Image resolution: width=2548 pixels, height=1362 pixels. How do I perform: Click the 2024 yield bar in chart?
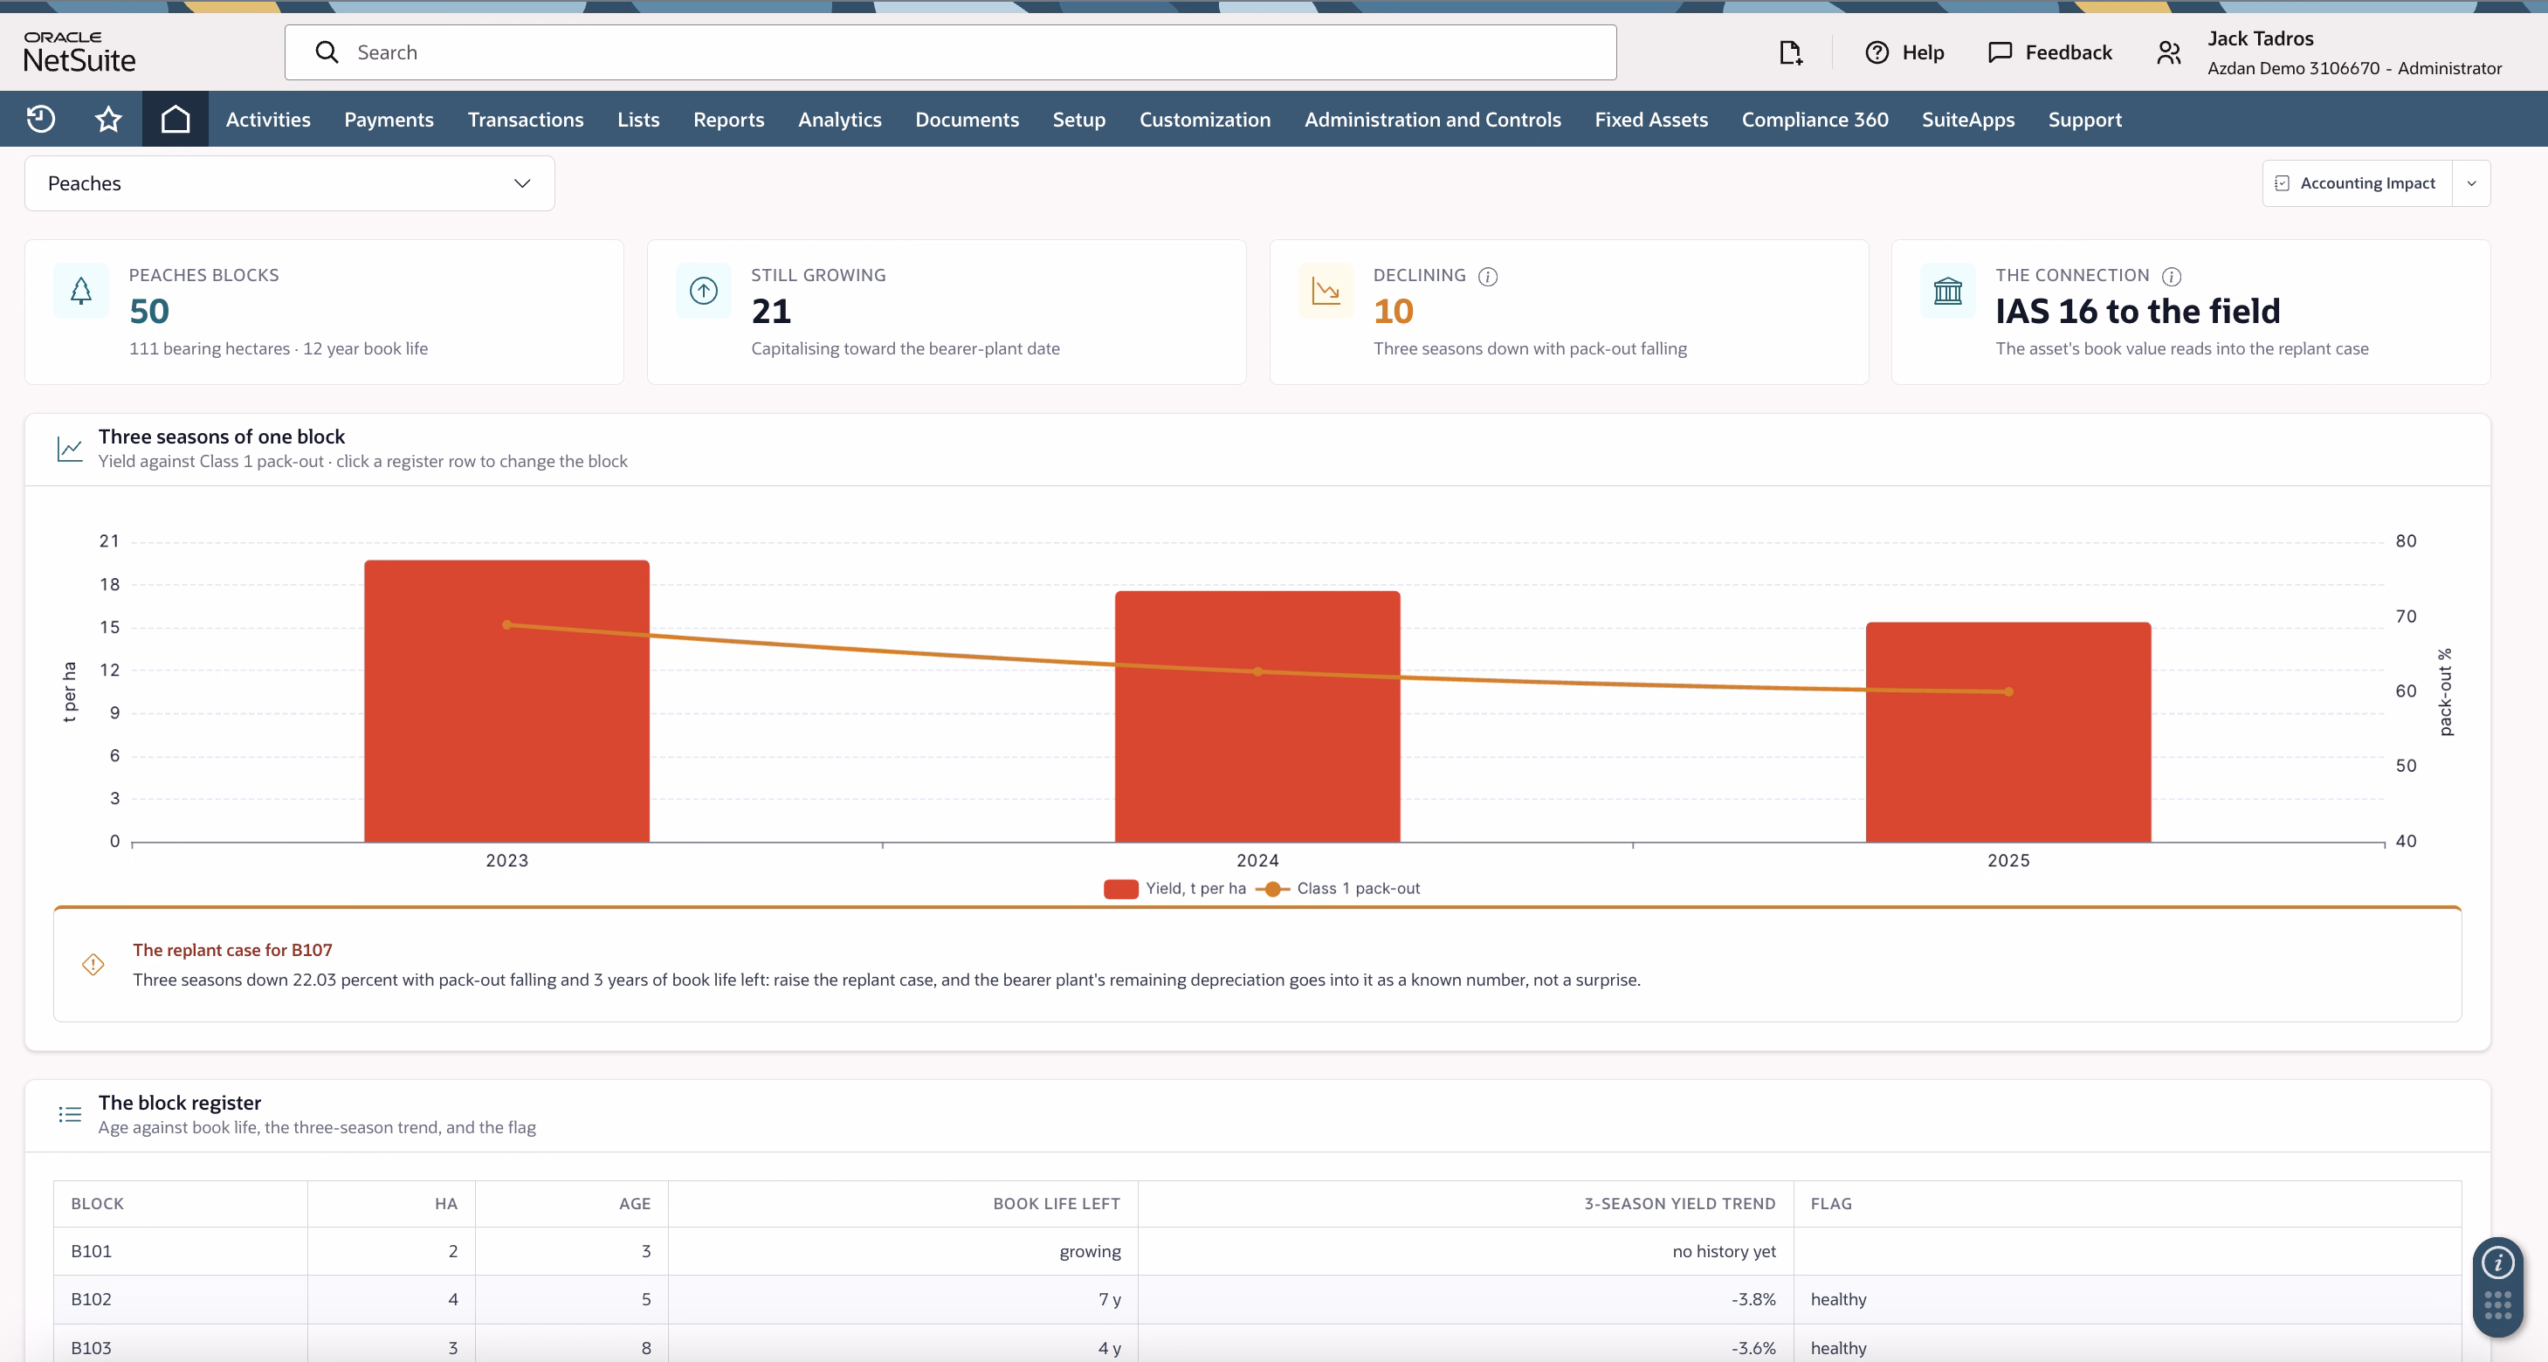(1257, 717)
